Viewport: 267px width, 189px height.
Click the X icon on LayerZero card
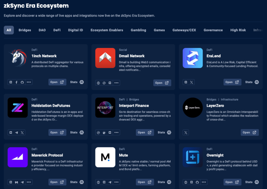pyautogui.click(x=186, y=133)
